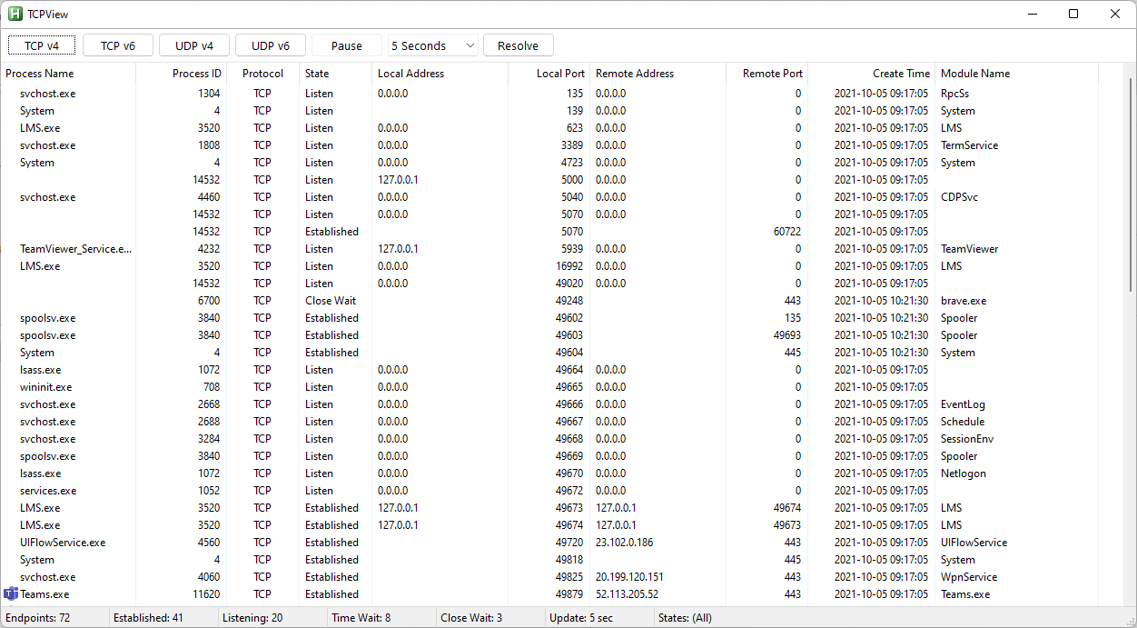Toggle the UDP v4 filter button
1137x628 pixels.
[x=194, y=45]
